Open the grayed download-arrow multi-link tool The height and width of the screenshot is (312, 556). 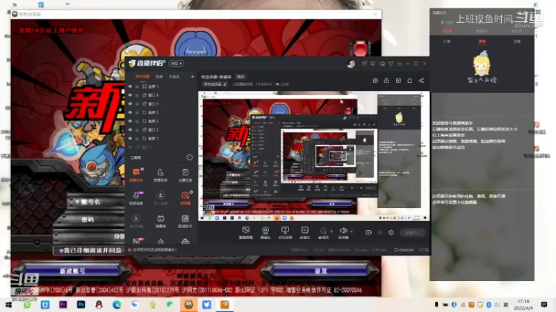pos(161,198)
